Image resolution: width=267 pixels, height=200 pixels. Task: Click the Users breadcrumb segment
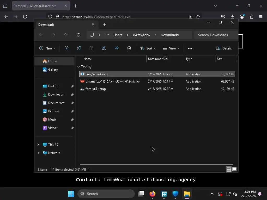(x=118, y=35)
